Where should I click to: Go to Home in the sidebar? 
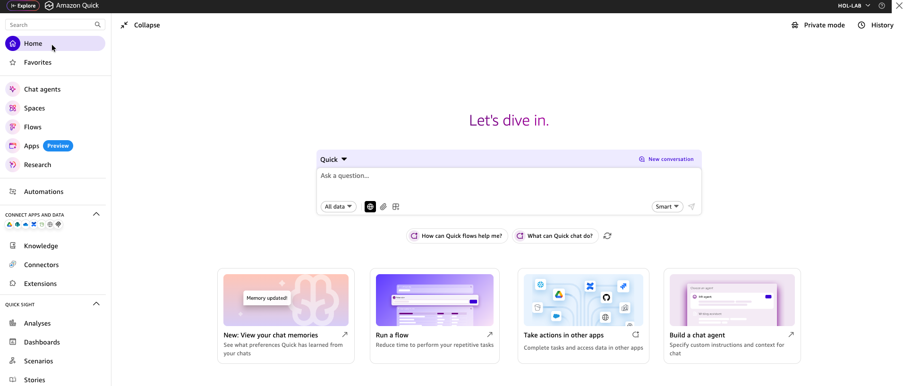[55, 43]
